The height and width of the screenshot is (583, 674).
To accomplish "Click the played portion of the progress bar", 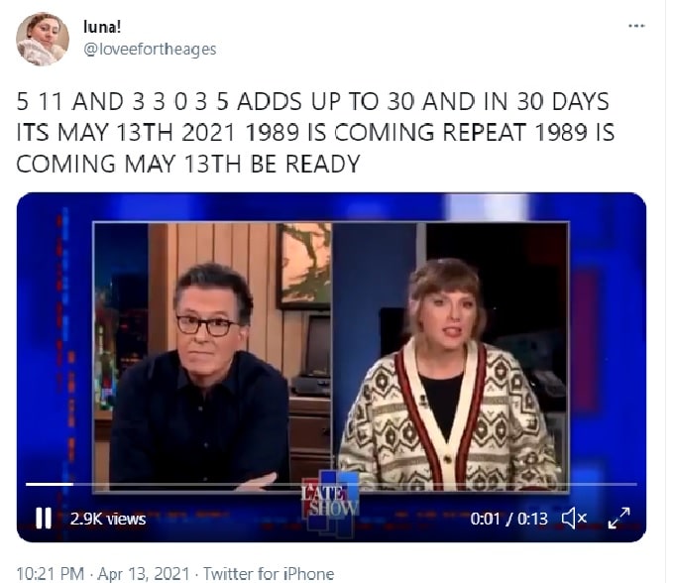I will pos(50,484).
